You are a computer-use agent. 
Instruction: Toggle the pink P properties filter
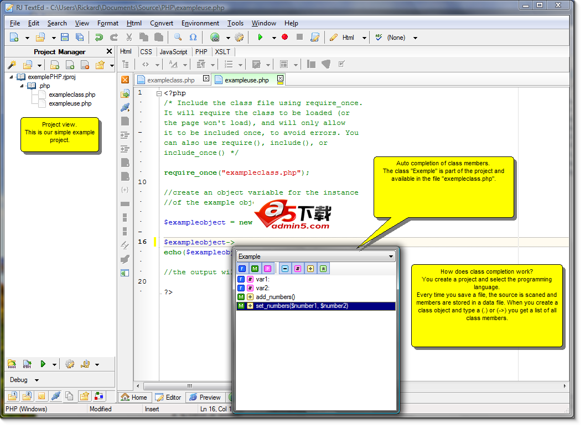click(x=267, y=269)
